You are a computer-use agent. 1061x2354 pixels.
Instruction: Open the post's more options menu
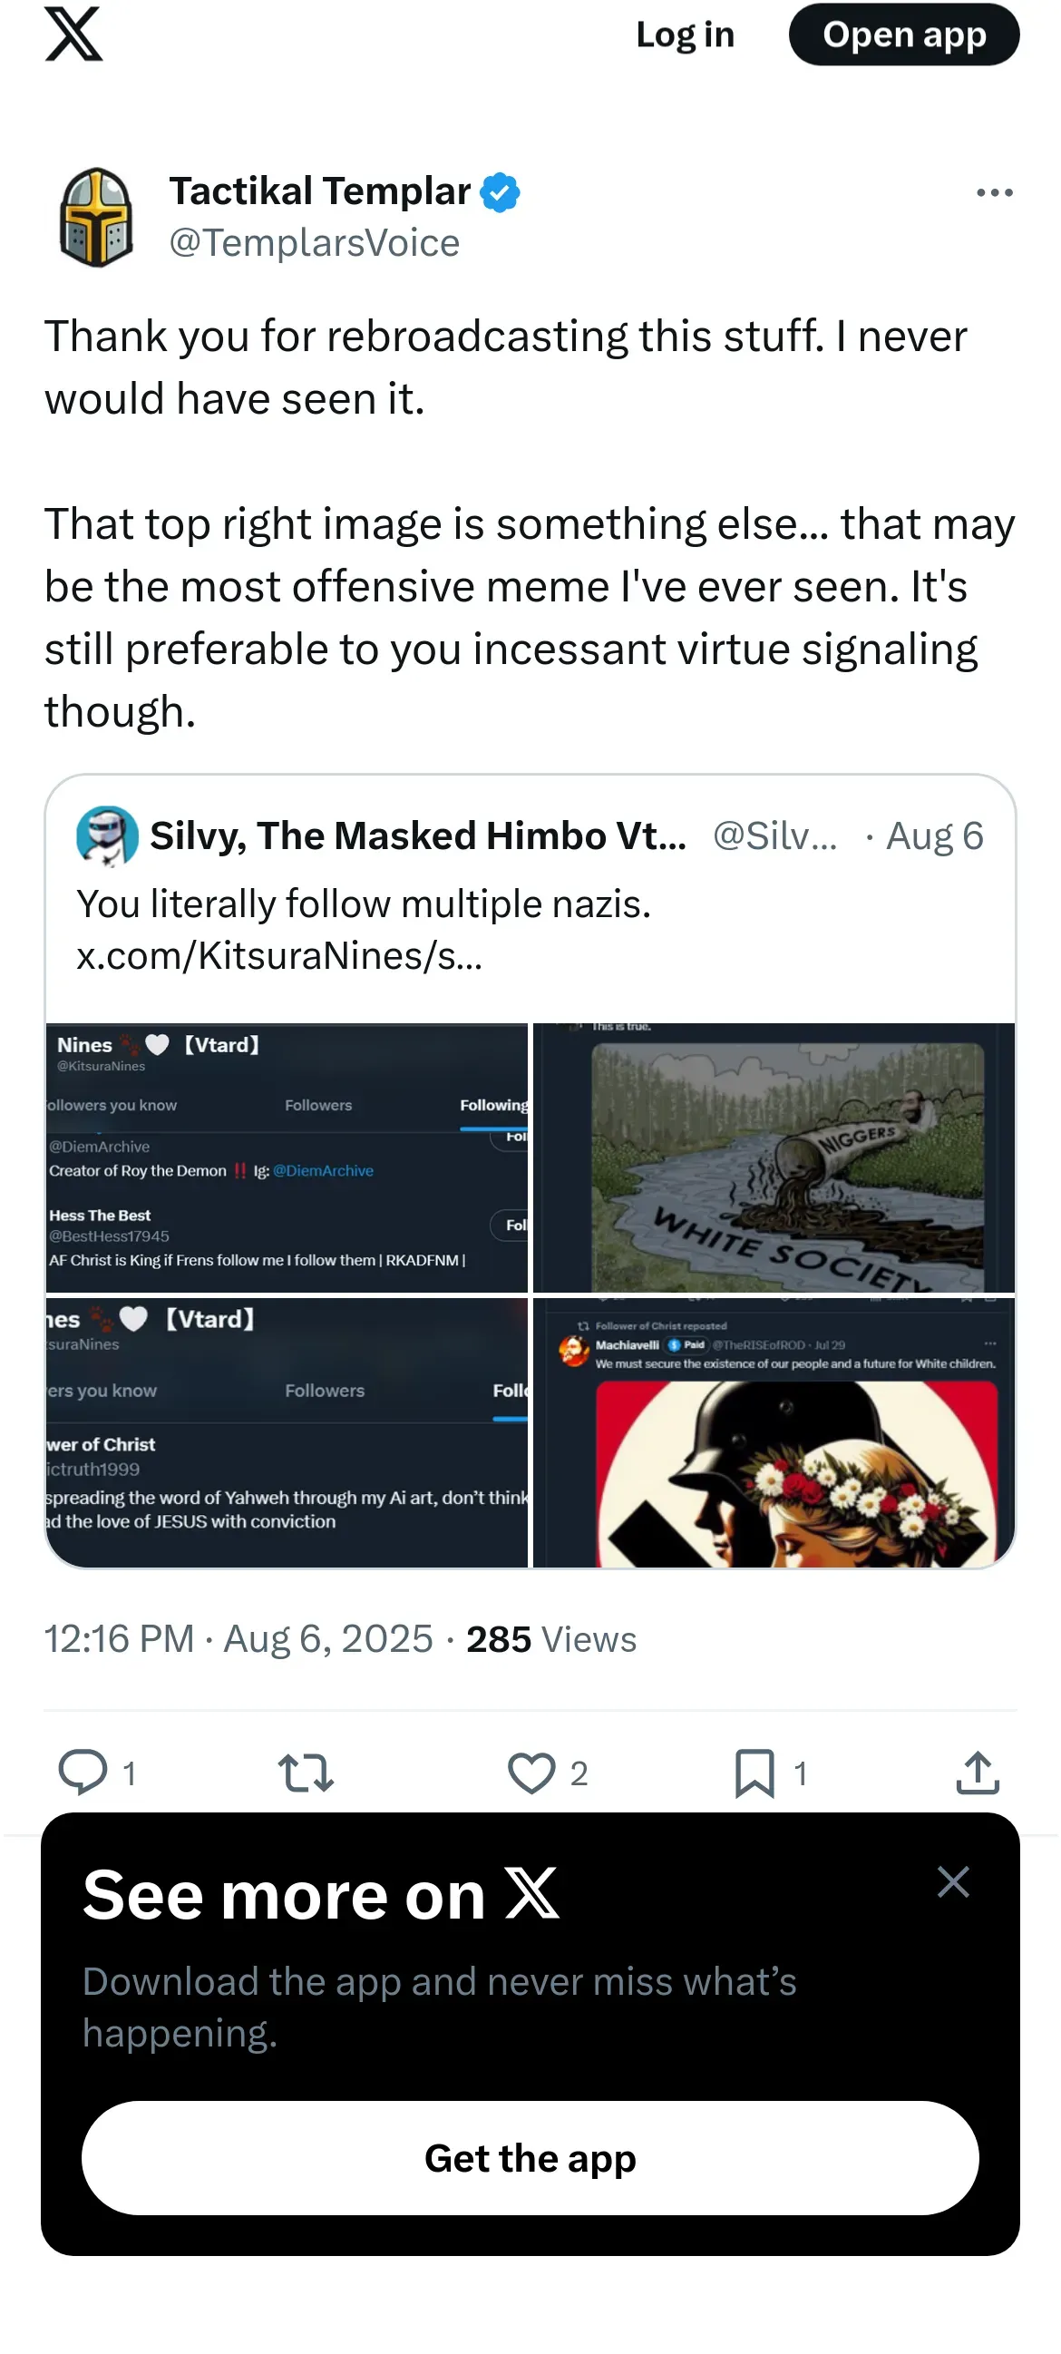click(994, 193)
